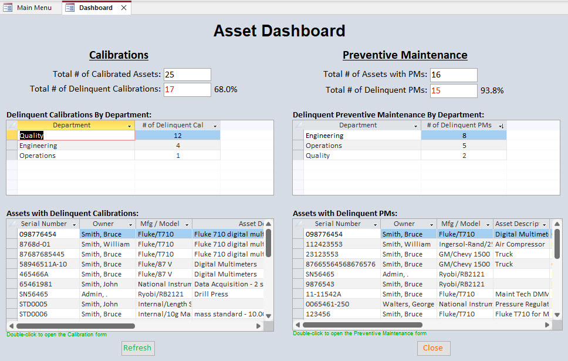The height and width of the screenshot is (361, 568).
Task: Open Serial Number dropdown in Delinquent Calibrations list
Action: coord(74,224)
